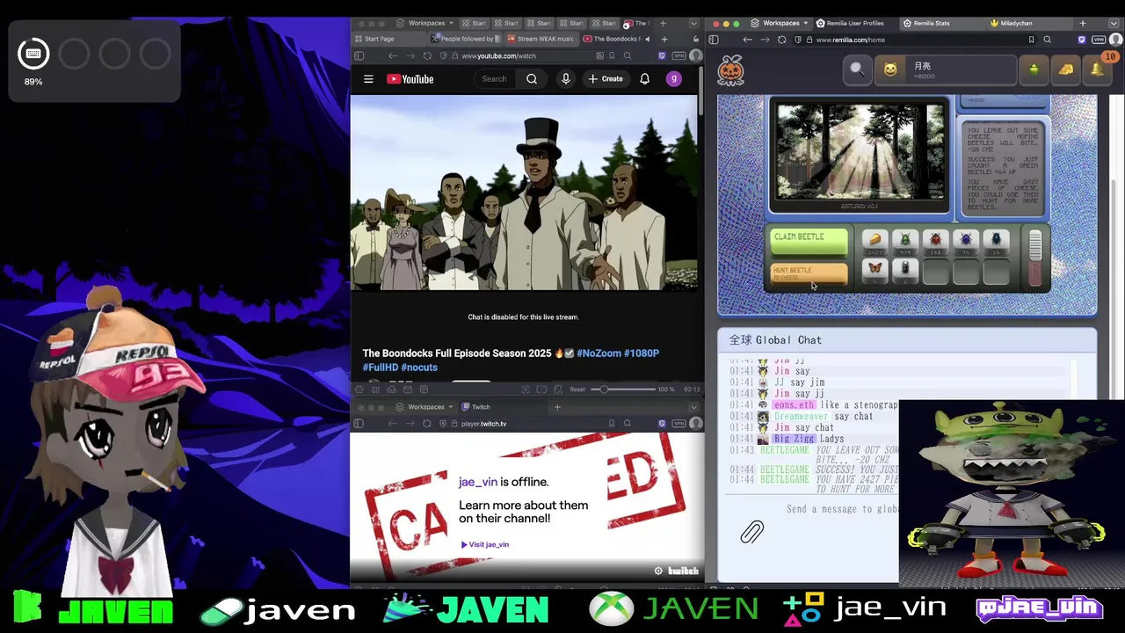Click the YouTube search magnifier button

[532, 79]
